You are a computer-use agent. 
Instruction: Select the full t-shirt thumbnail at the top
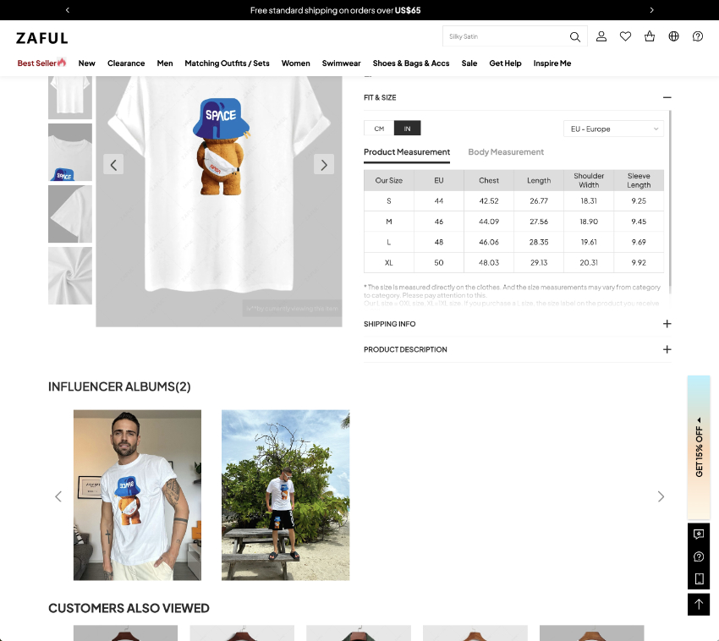[70, 97]
